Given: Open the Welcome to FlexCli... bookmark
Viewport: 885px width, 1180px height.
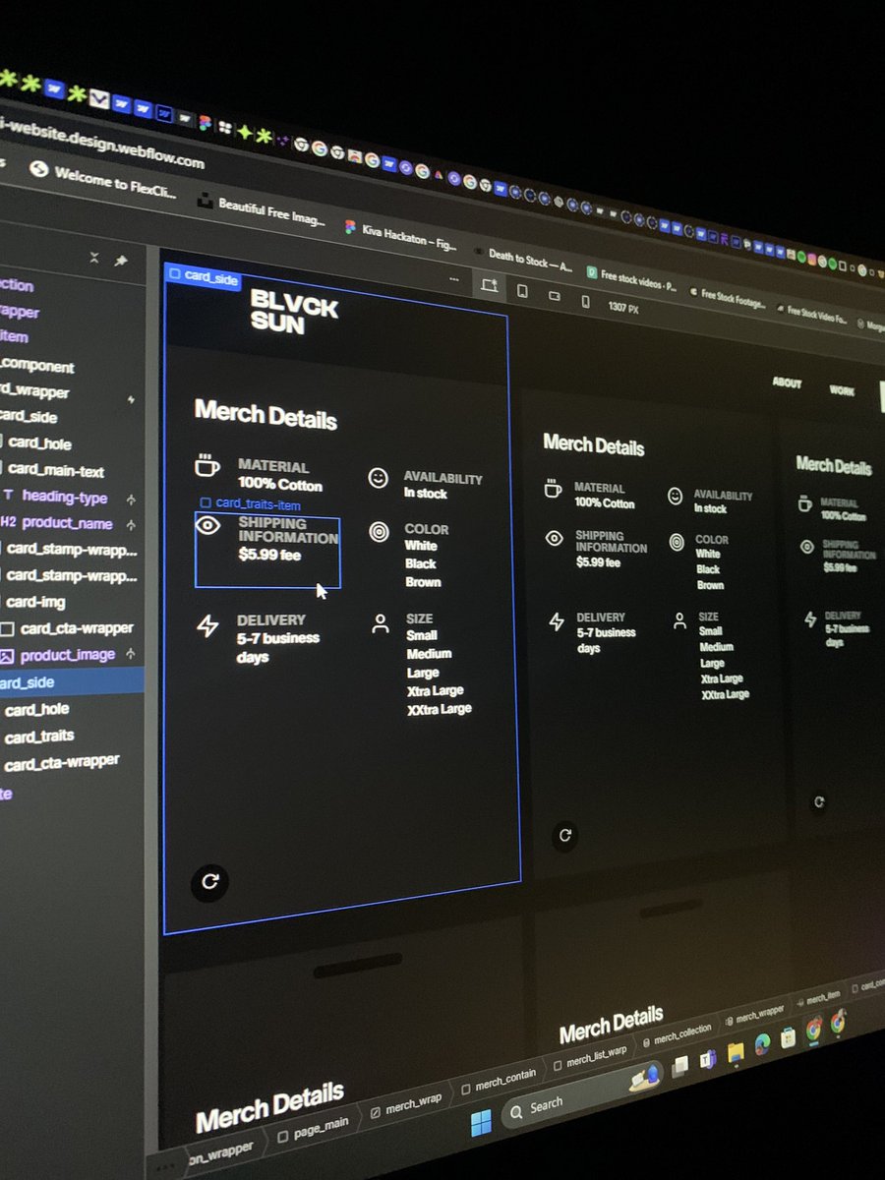Looking at the screenshot, I should [x=104, y=181].
